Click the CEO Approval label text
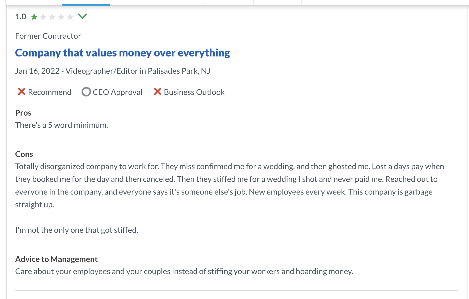The height and width of the screenshot is (299, 469). (118, 92)
